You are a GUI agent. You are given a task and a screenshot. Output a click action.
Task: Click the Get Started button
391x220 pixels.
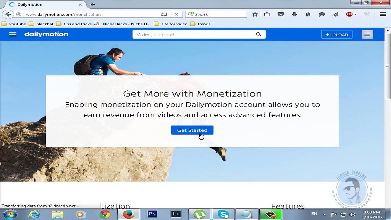(x=192, y=130)
